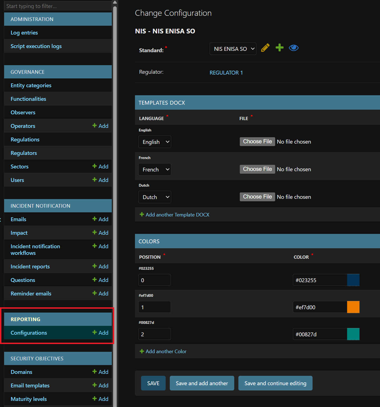Choose file for Dutch template

click(x=257, y=197)
